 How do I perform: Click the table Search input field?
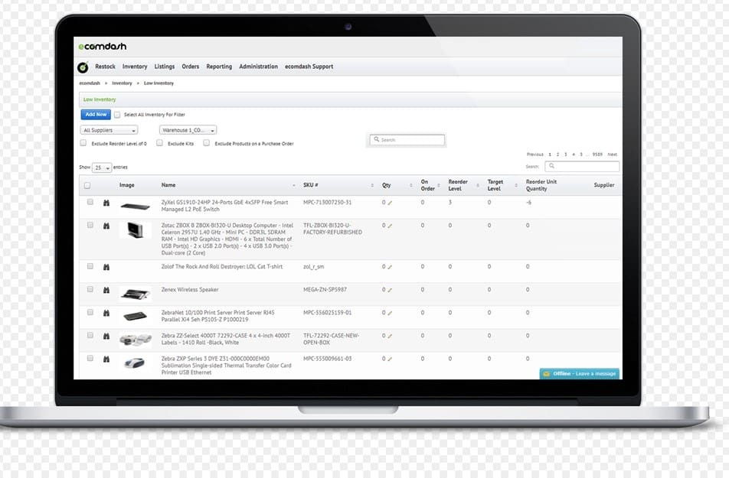click(x=584, y=166)
